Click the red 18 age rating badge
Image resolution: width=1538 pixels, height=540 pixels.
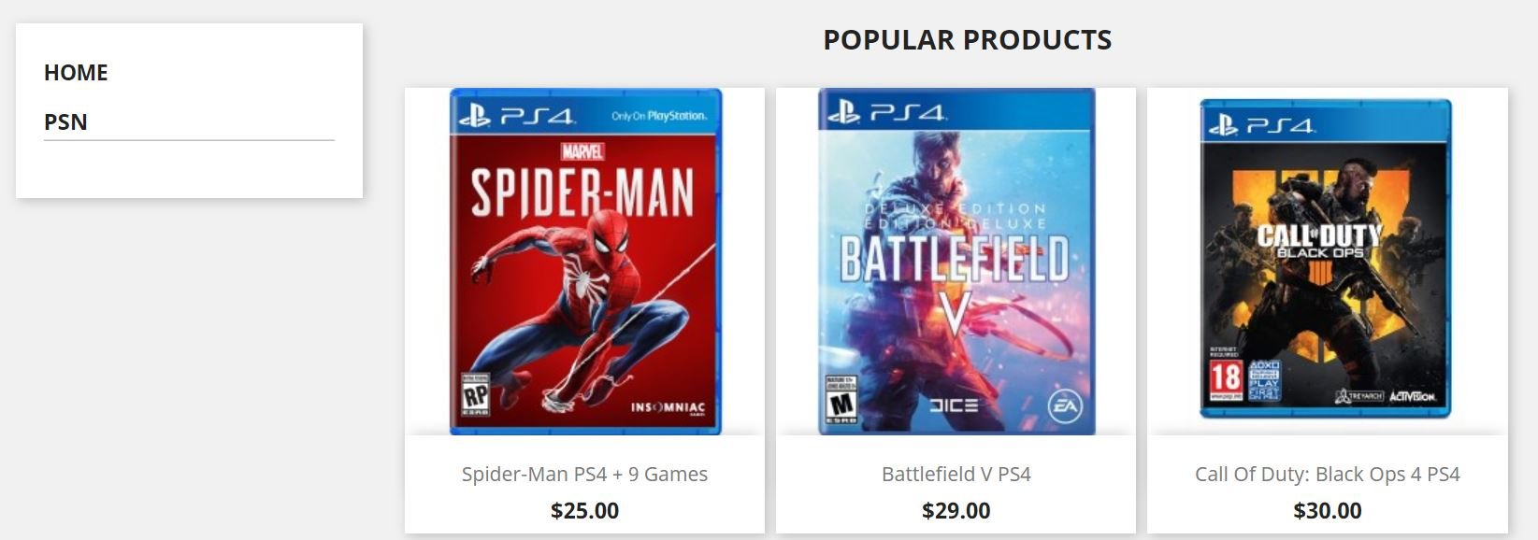pyautogui.click(x=1226, y=379)
